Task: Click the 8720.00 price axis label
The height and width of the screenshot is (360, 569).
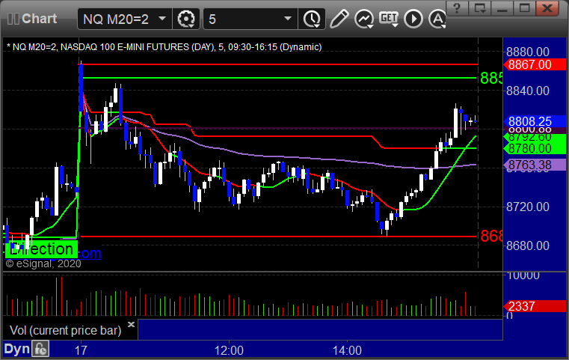Action: pos(528,207)
